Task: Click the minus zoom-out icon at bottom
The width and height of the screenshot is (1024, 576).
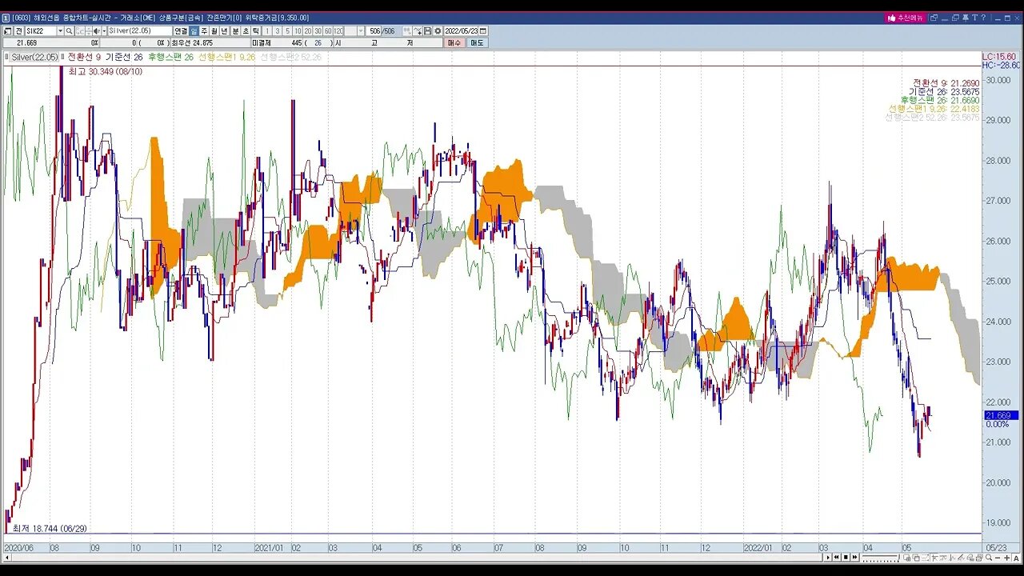Action: (x=998, y=558)
